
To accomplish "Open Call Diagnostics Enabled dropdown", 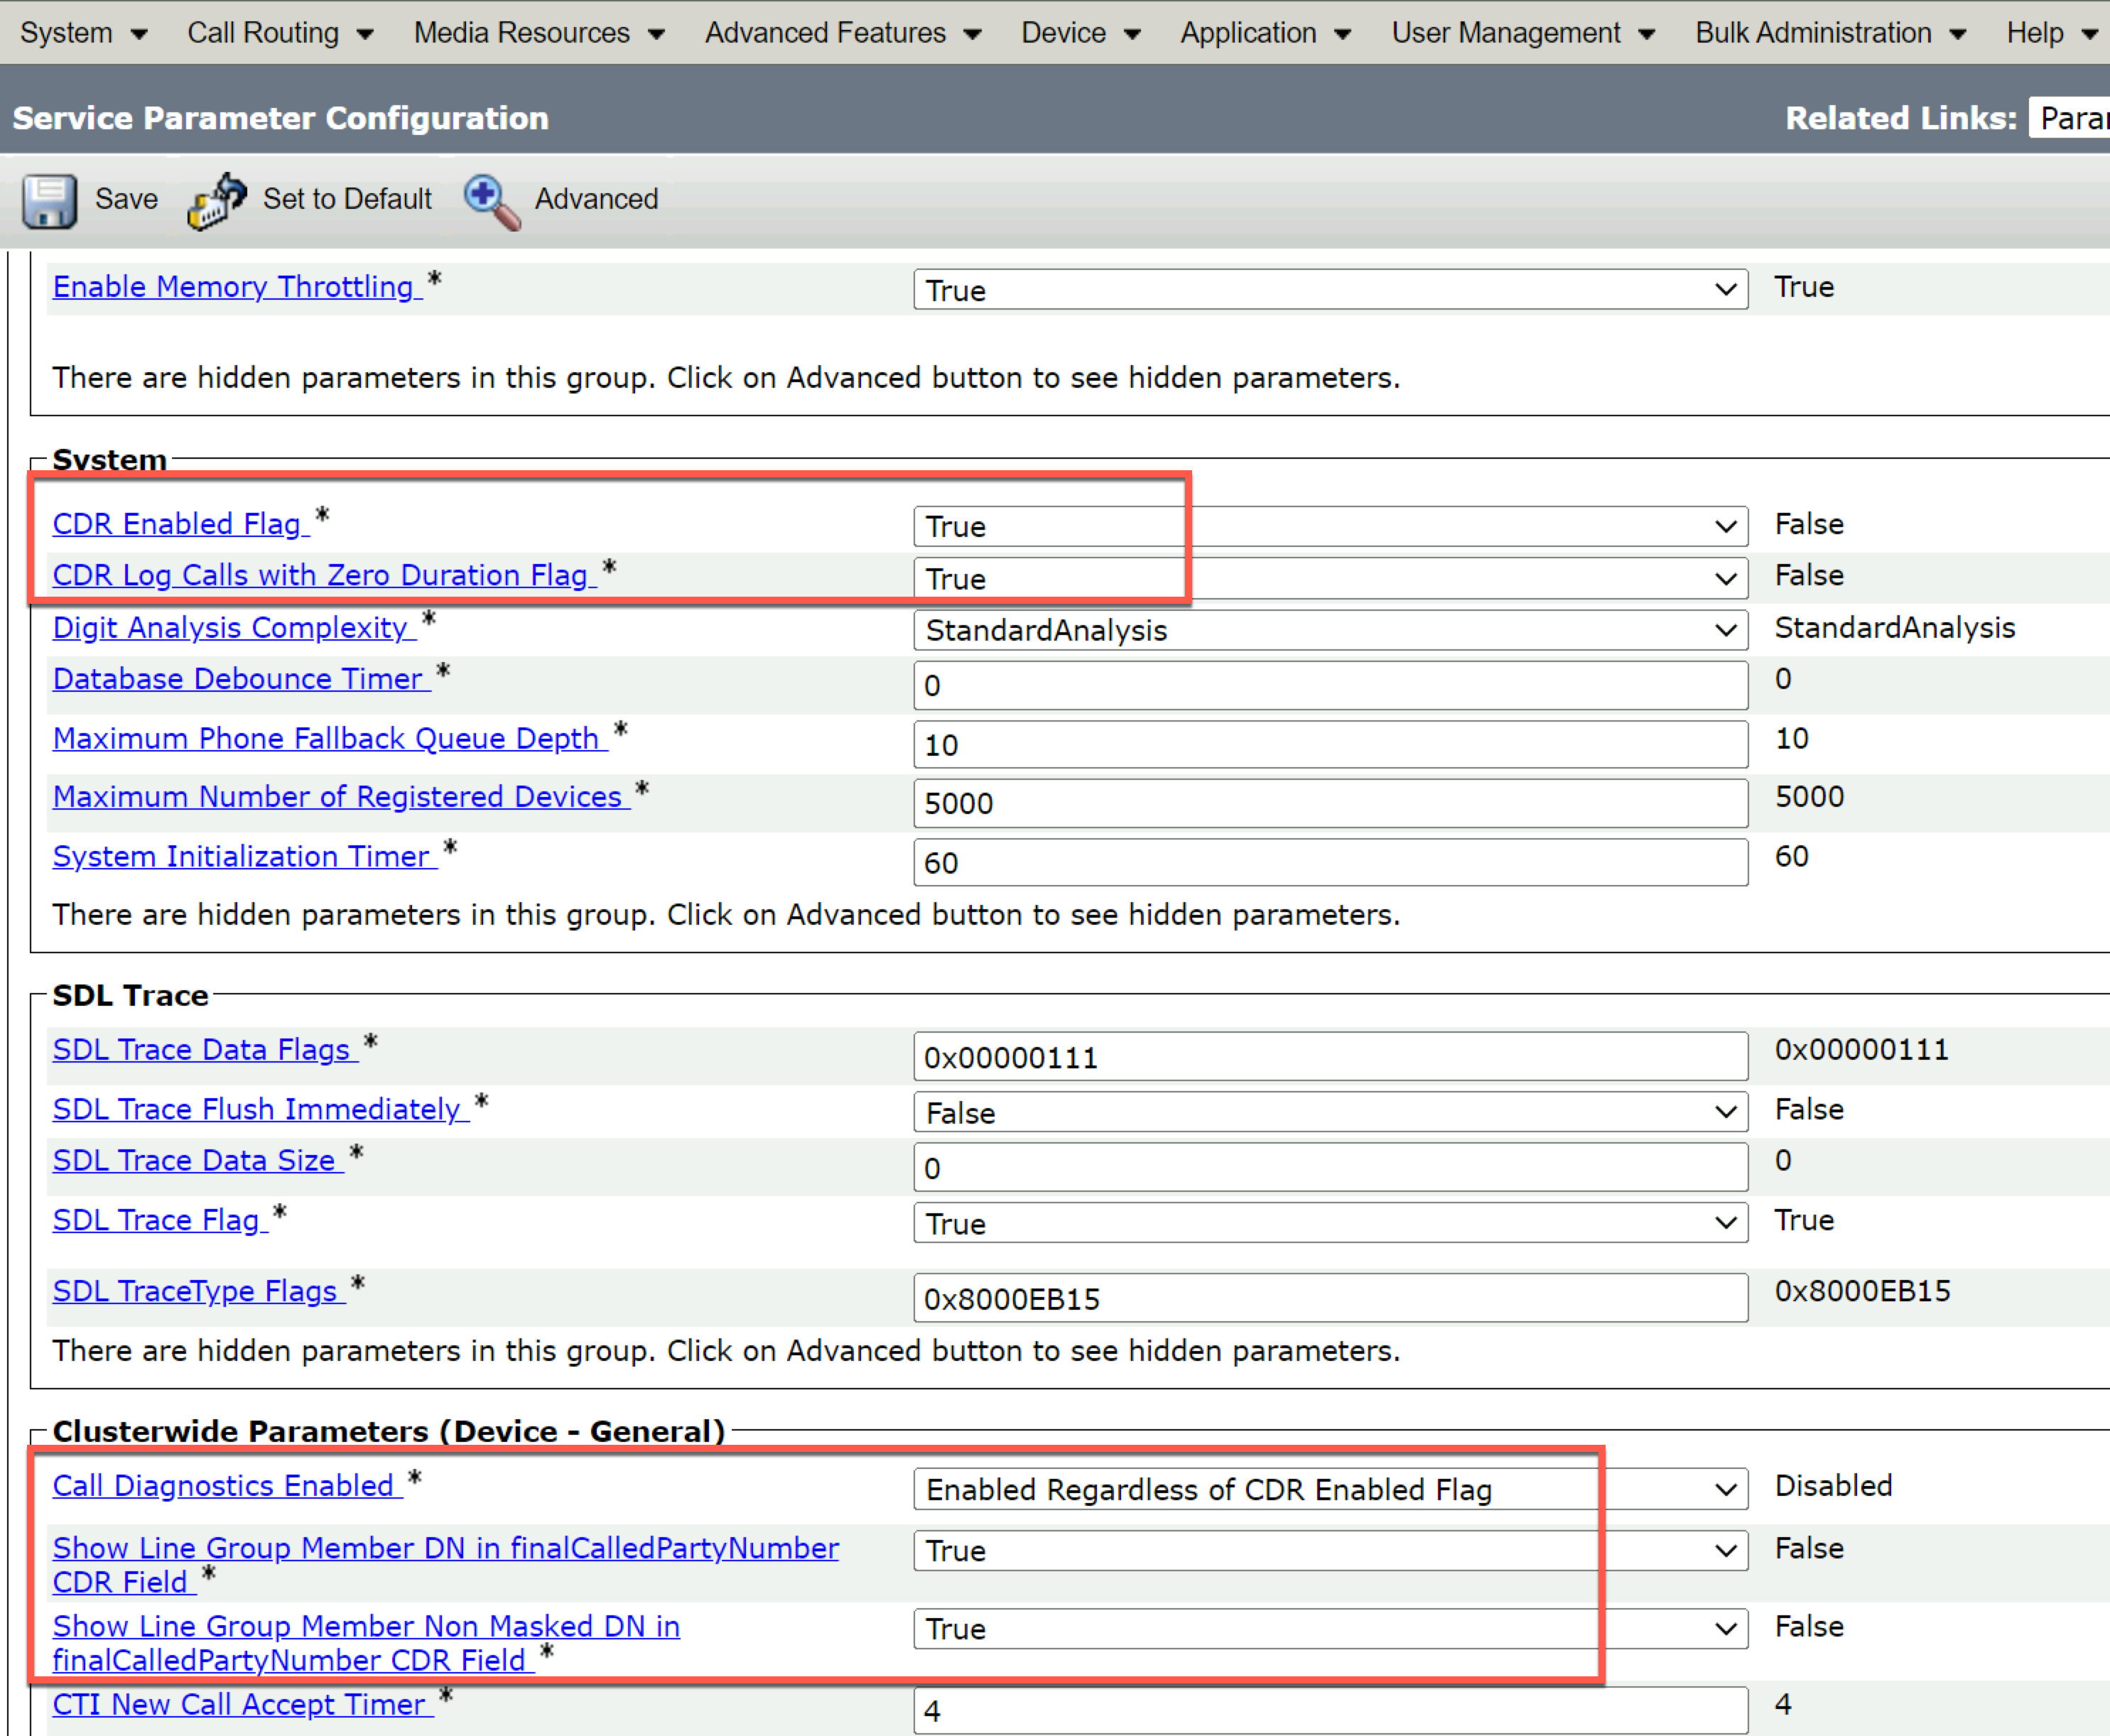I will (x=1330, y=1489).
